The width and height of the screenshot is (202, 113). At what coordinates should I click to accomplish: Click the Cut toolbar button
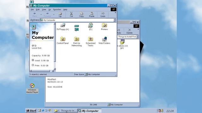(71, 15)
